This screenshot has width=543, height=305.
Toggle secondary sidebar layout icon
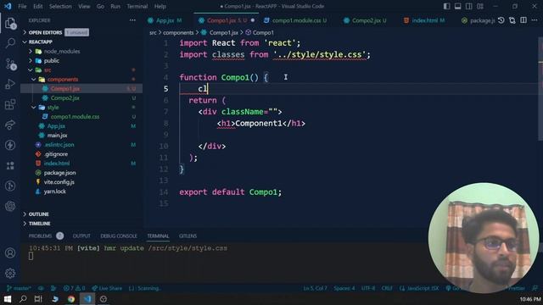(x=469, y=6)
